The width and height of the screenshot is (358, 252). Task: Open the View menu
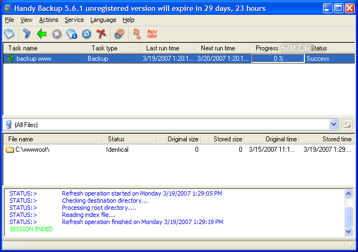[26, 20]
